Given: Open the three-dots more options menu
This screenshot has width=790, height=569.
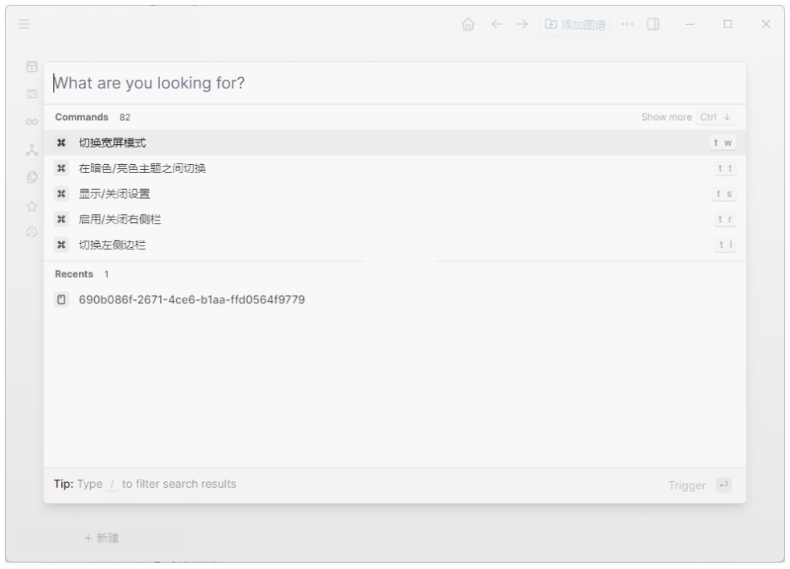Looking at the screenshot, I should point(627,25).
